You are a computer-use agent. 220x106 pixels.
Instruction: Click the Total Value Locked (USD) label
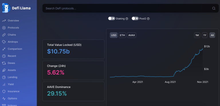pos(64,45)
